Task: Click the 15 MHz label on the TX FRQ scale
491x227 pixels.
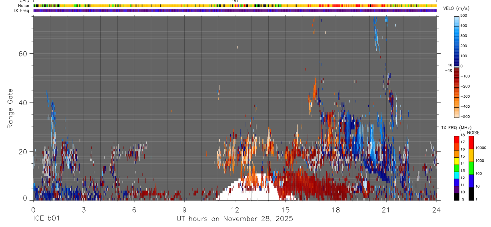Action: tap(463, 157)
